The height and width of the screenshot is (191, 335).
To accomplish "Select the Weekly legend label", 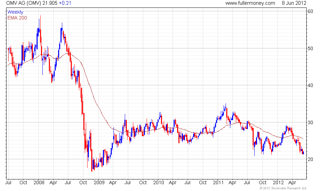I will (x=15, y=12).
